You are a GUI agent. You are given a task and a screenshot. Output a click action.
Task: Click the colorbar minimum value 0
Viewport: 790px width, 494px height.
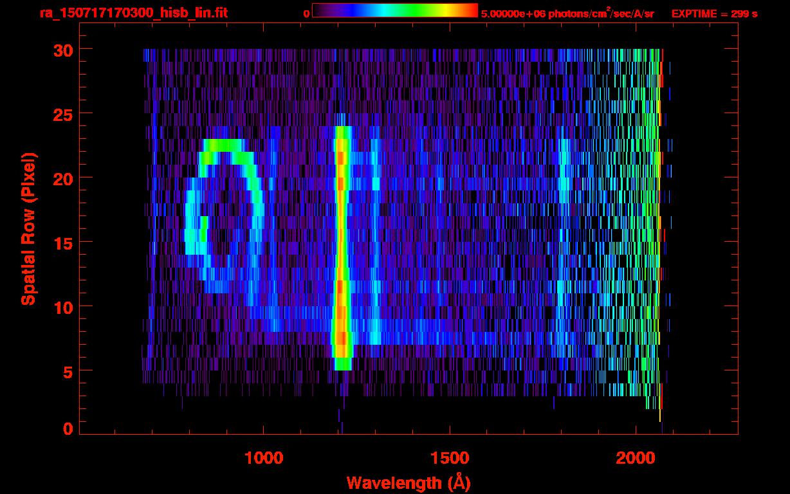(307, 14)
